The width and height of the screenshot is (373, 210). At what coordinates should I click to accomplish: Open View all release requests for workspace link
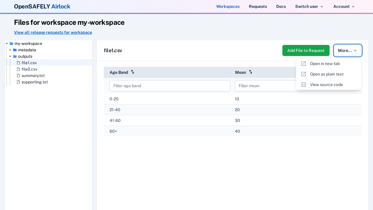click(53, 32)
